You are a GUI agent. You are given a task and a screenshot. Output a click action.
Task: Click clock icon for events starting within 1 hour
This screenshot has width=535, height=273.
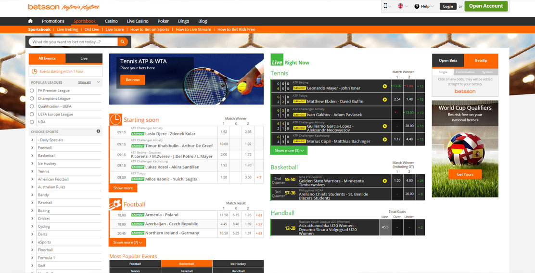pos(34,71)
